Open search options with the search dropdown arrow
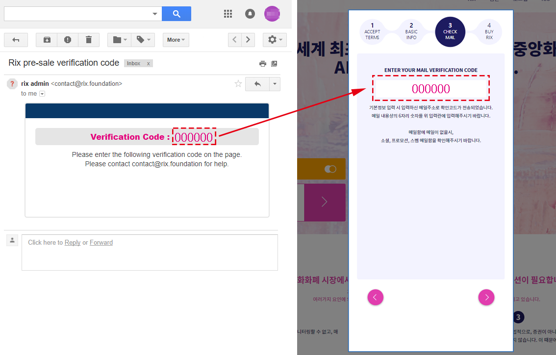 pyautogui.click(x=155, y=14)
